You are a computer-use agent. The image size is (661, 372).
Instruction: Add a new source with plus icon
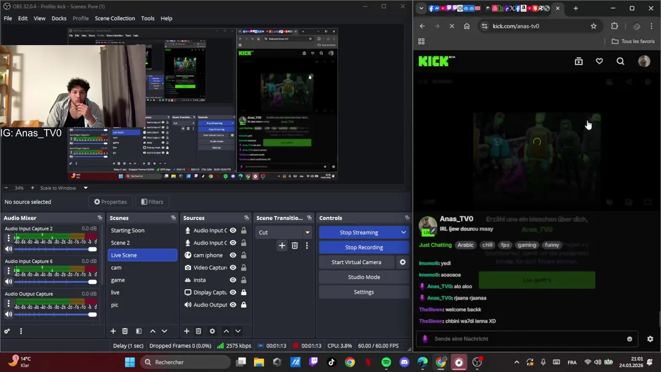click(x=186, y=331)
